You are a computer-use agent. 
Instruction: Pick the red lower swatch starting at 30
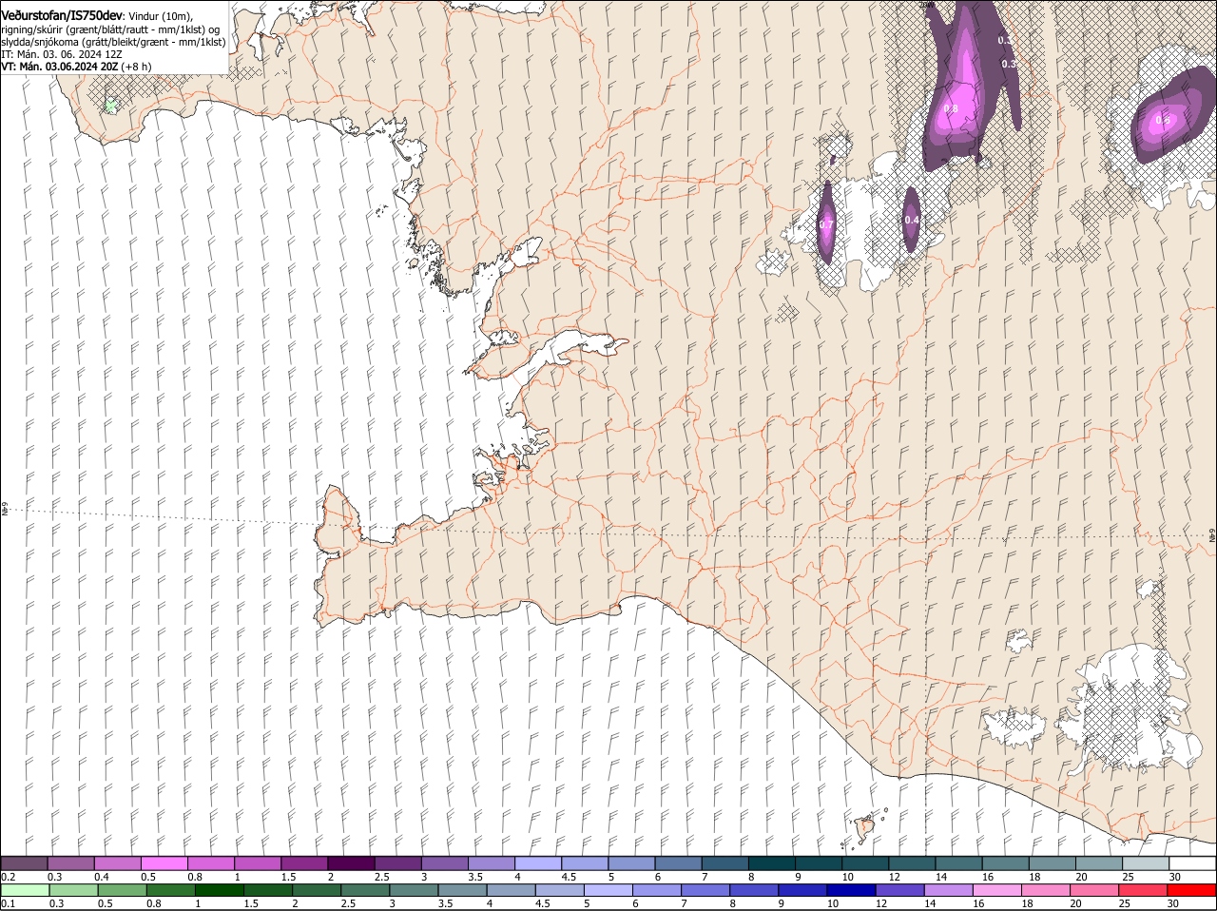1192,890
